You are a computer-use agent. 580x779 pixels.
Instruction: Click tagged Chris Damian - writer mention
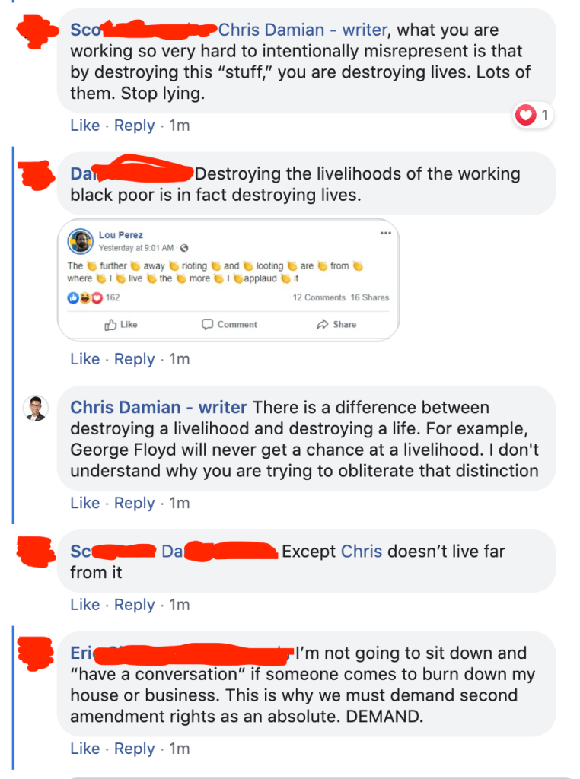pyautogui.click(x=303, y=30)
